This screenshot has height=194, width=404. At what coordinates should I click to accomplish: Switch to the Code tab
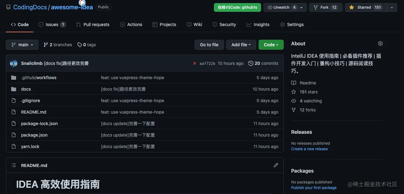click(x=20, y=25)
